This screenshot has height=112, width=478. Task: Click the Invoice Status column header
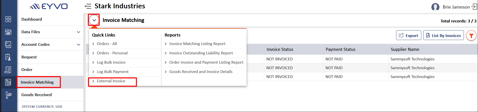click(x=280, y=50)
